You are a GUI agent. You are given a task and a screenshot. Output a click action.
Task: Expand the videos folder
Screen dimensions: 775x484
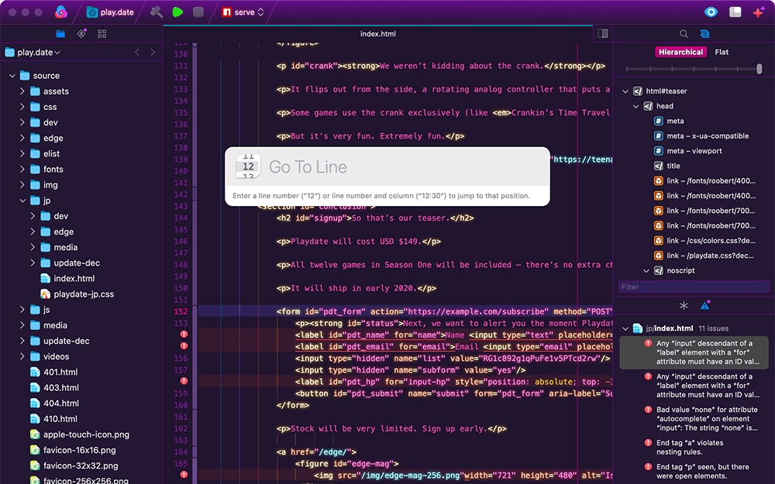point(22,356)
